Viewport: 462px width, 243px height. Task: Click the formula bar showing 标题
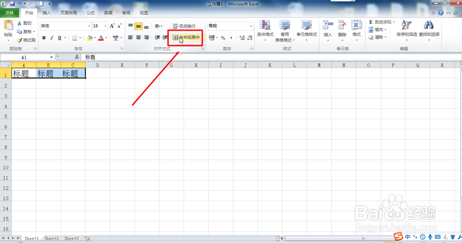[x=271, y=57]
